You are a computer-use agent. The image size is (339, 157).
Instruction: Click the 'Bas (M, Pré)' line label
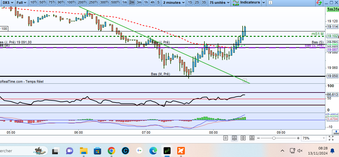tap(160, 74)
